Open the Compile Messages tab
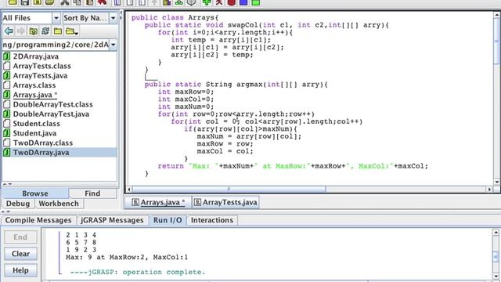The image size is (501, 282). point(38,220)
